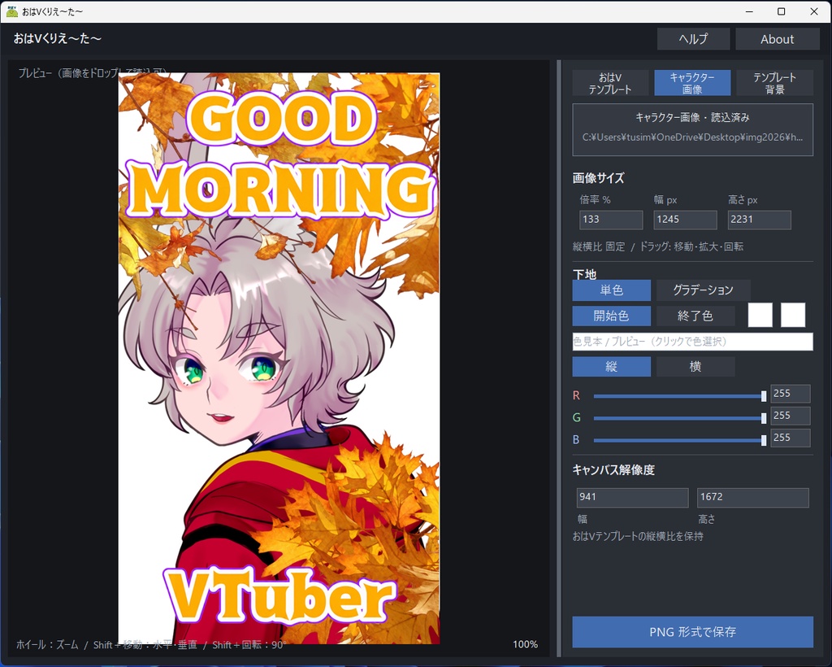This screenshot has width=832, height=667.
Task: Edit the 高さ px field showing 2231
Action: tap(760, 220)
